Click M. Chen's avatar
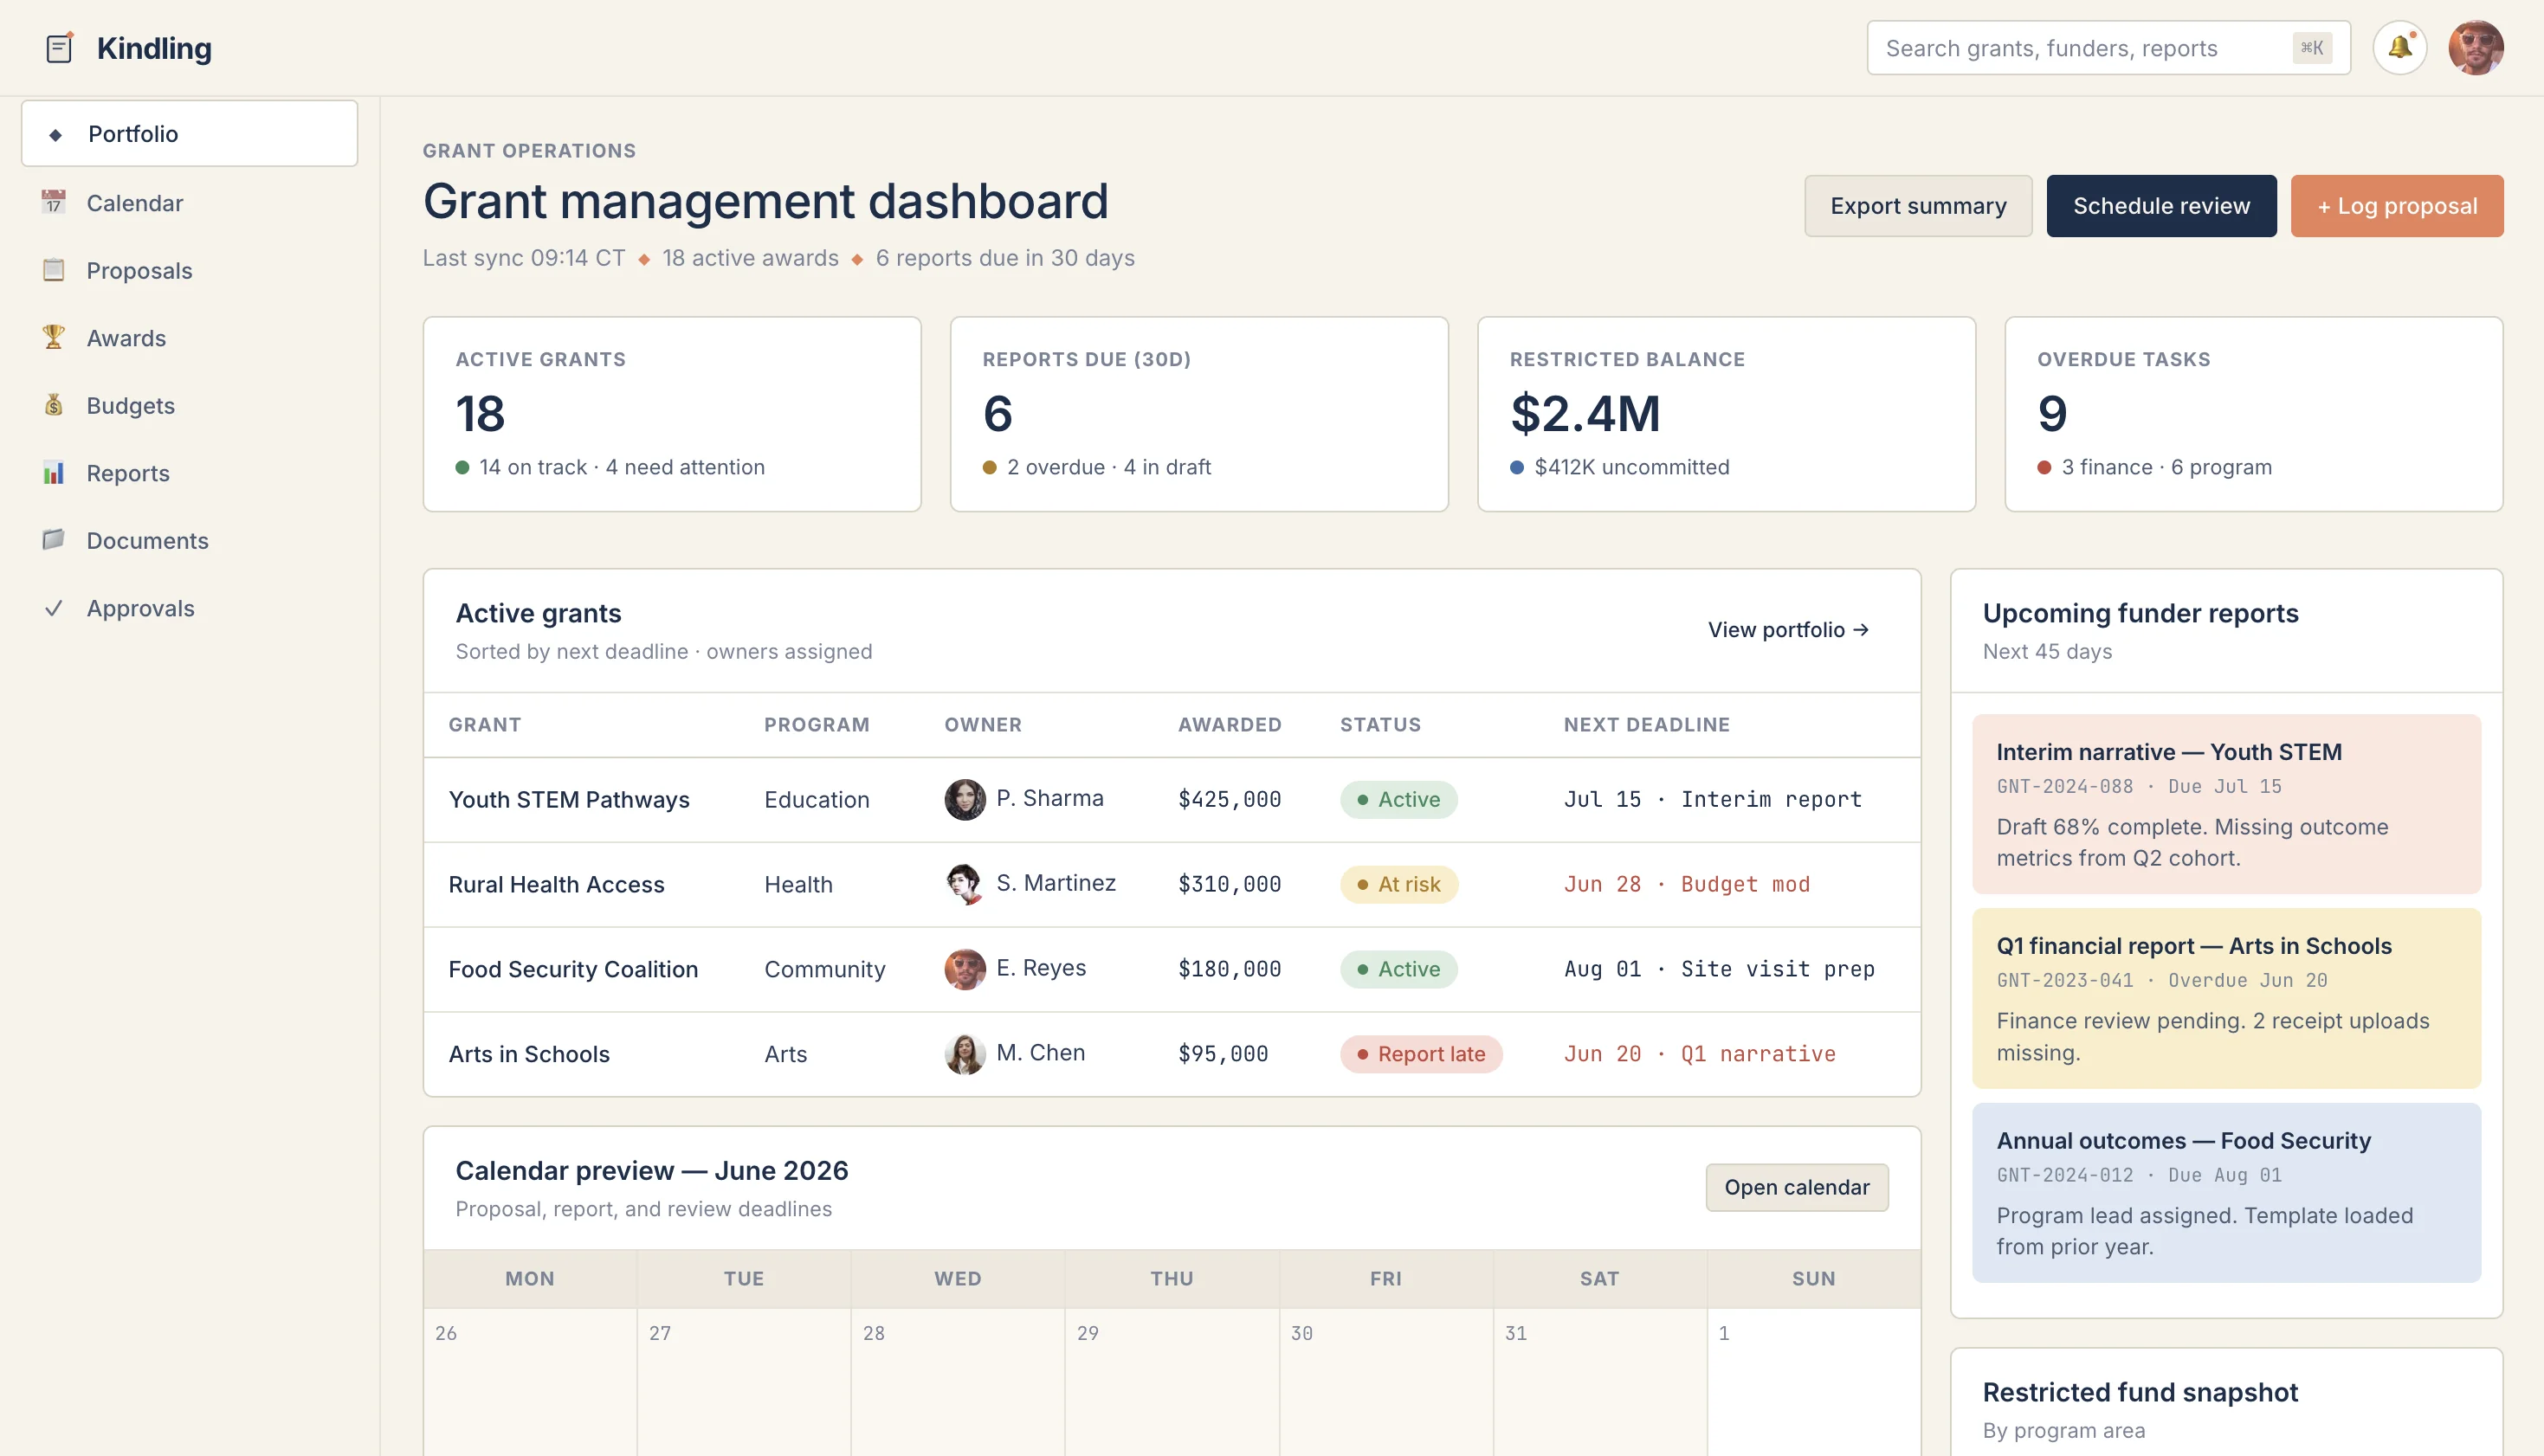Image resolution: width=2544 pixels, height=1456 pixels. (x=964, y=1054)
